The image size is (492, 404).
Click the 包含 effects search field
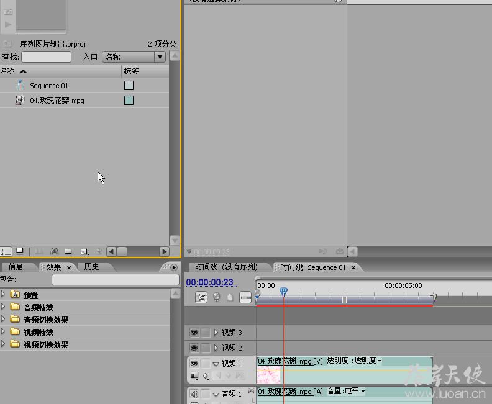pyautogui.click(x=115, y=279)
